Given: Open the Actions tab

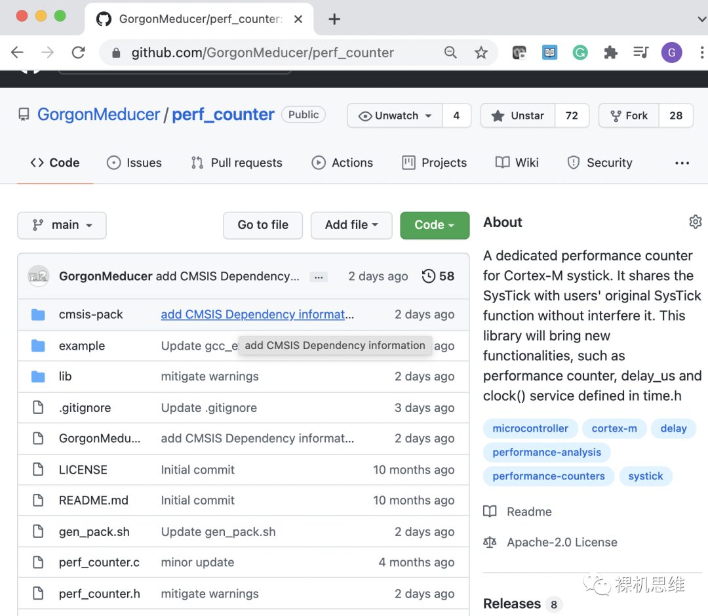Looking at the screenshot, I should pyautogui.click(x=342, y=163).
